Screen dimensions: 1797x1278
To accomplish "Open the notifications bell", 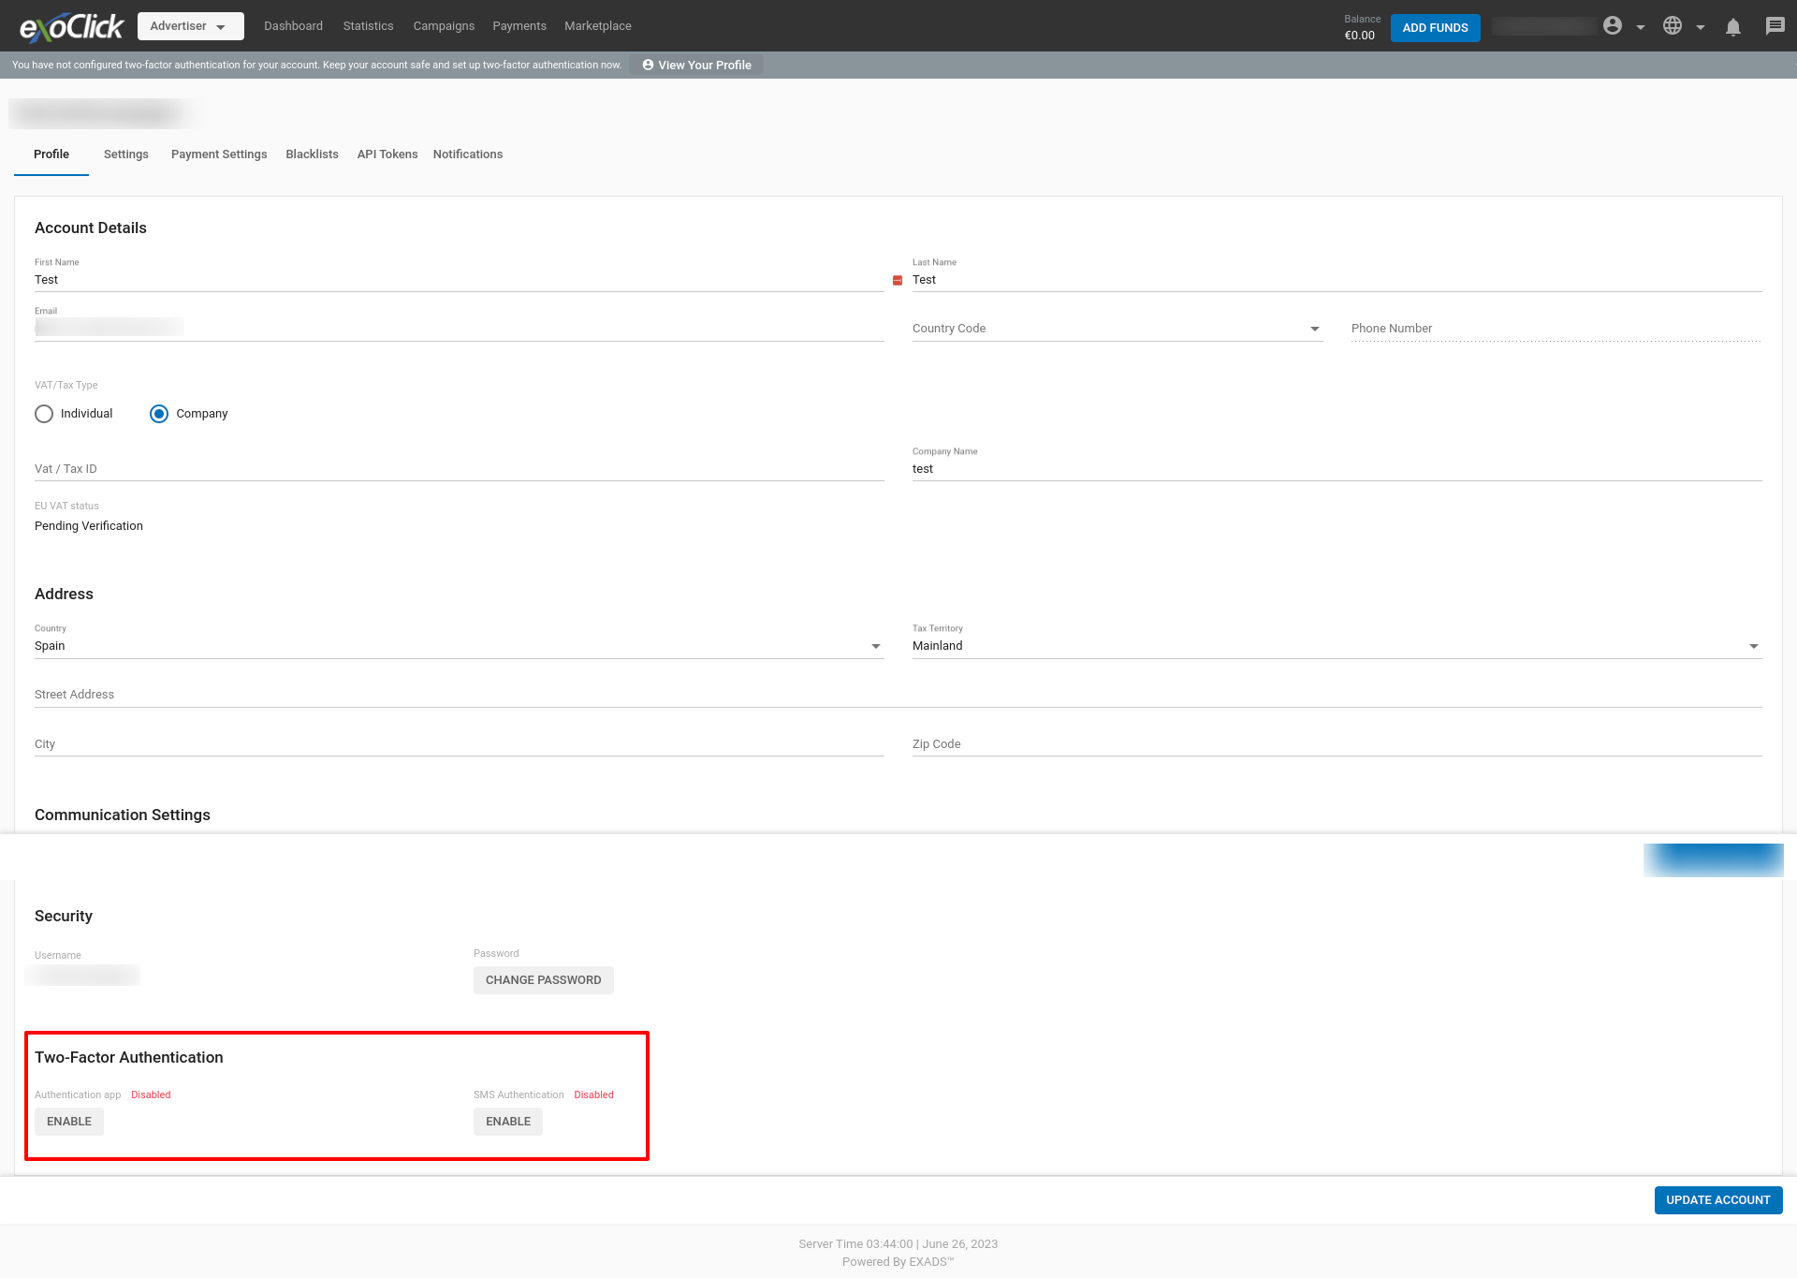I will 1733,26.
